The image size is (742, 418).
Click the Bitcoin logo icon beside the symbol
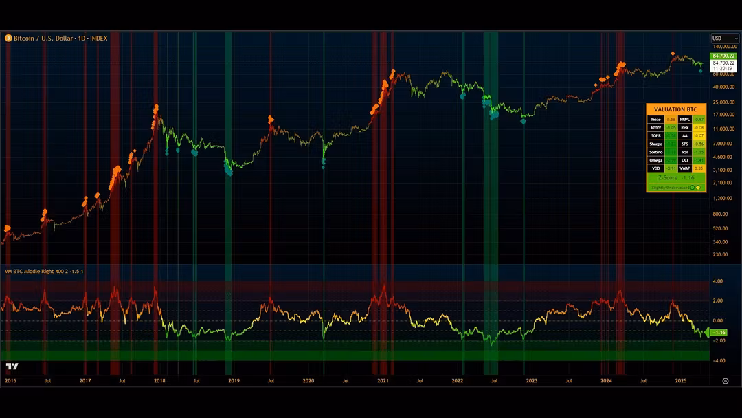8,38
